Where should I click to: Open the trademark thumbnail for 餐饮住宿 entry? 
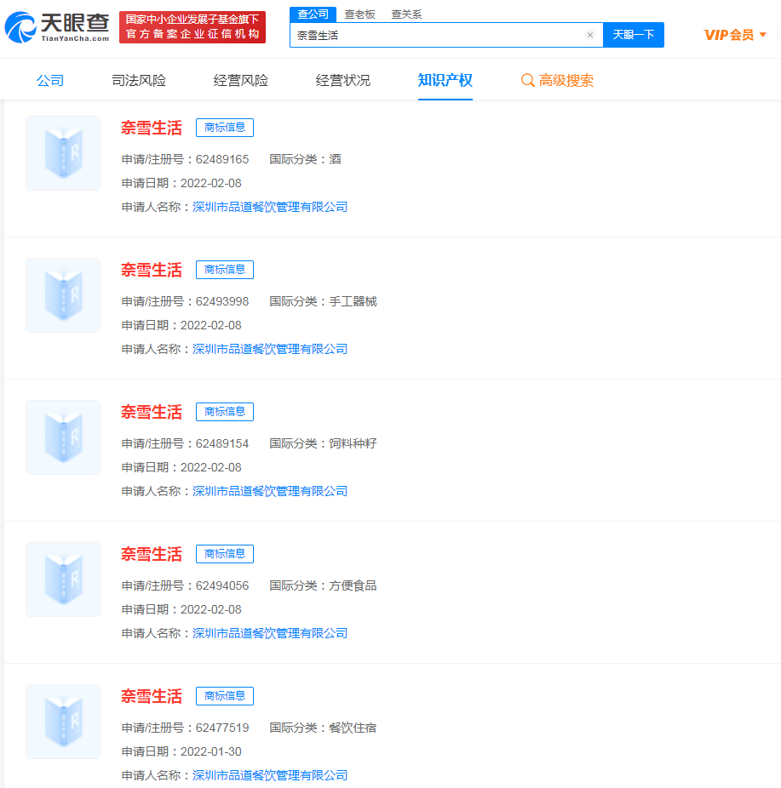[x=63, y=722]
